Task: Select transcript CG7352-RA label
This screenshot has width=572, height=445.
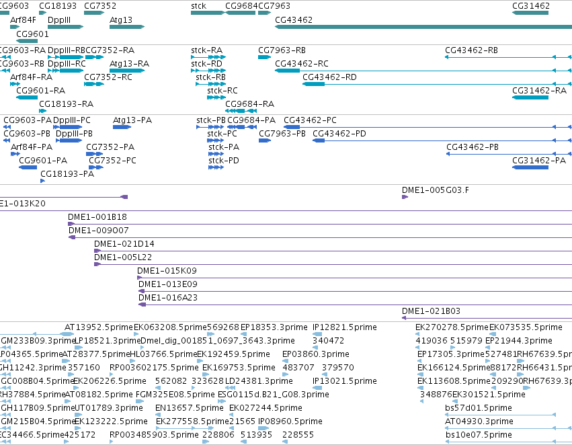Action: [x=110, y=50]
